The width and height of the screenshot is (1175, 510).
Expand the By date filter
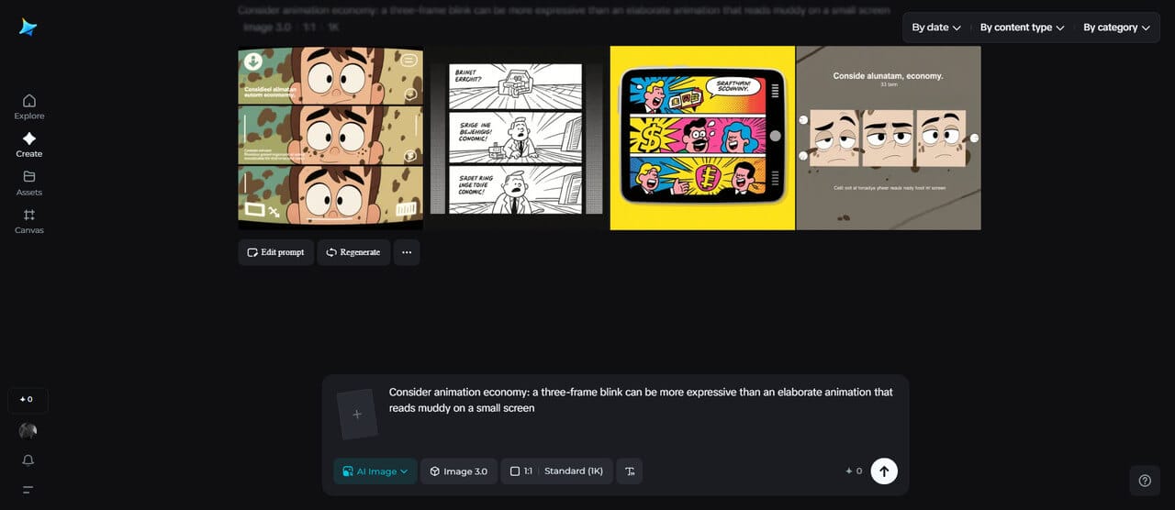tap(936, 28)
